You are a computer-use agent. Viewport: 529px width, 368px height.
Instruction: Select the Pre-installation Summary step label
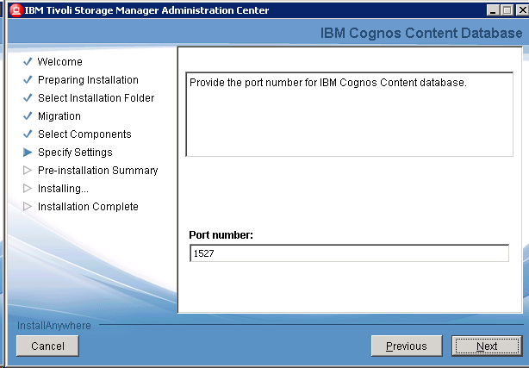97,171
